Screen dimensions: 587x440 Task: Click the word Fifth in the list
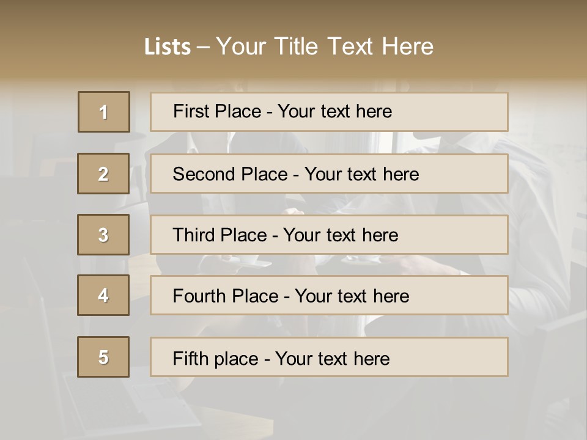(x=190, y=358)
